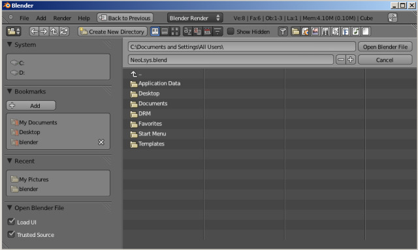Go forward to next folder
The image size is (418, 250).
pyautogui.click(x=44, y=31)
